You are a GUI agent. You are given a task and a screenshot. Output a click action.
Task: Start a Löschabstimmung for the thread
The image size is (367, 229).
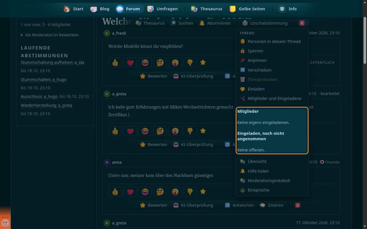pyautogui.click(x=265, y=23)
